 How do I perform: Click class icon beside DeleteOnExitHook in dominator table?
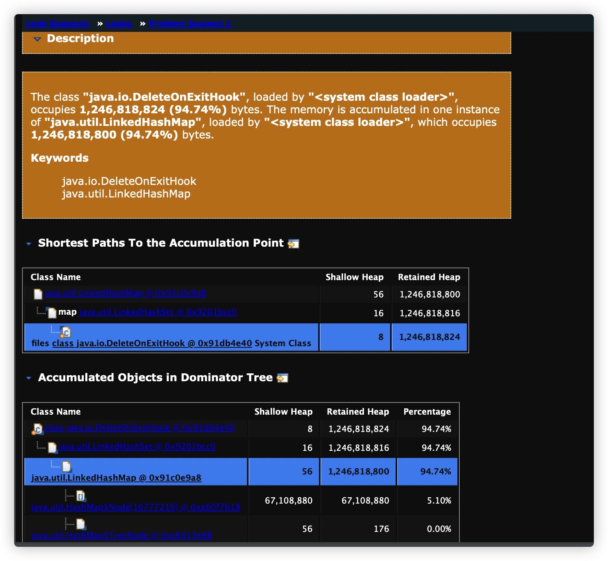(x=37, y=429)
